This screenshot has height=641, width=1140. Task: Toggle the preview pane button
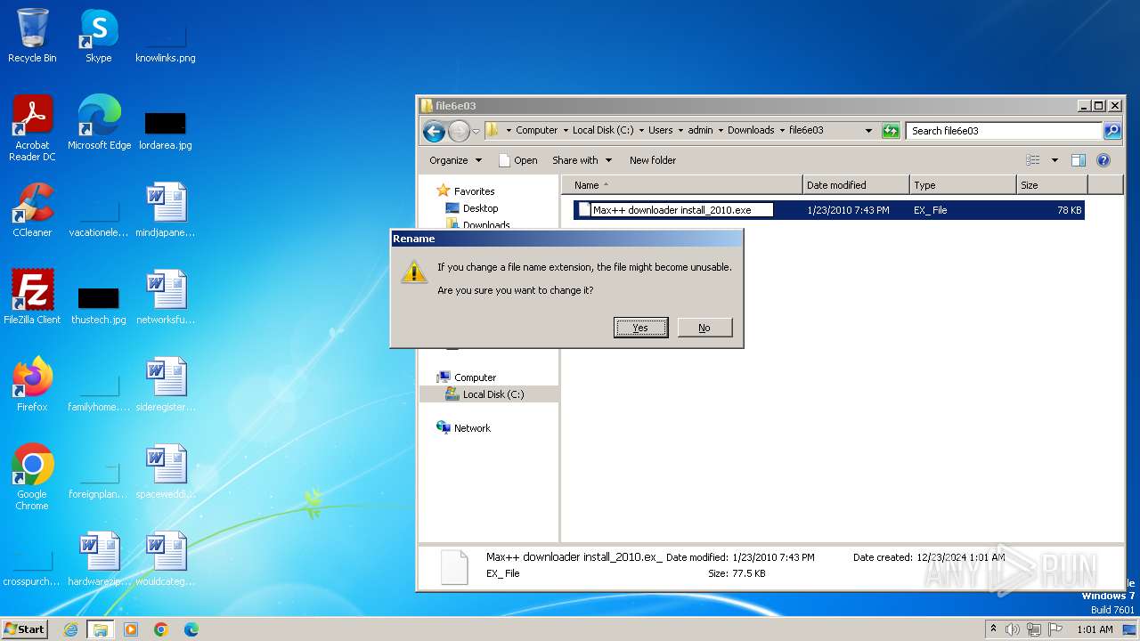[1079, 160]
